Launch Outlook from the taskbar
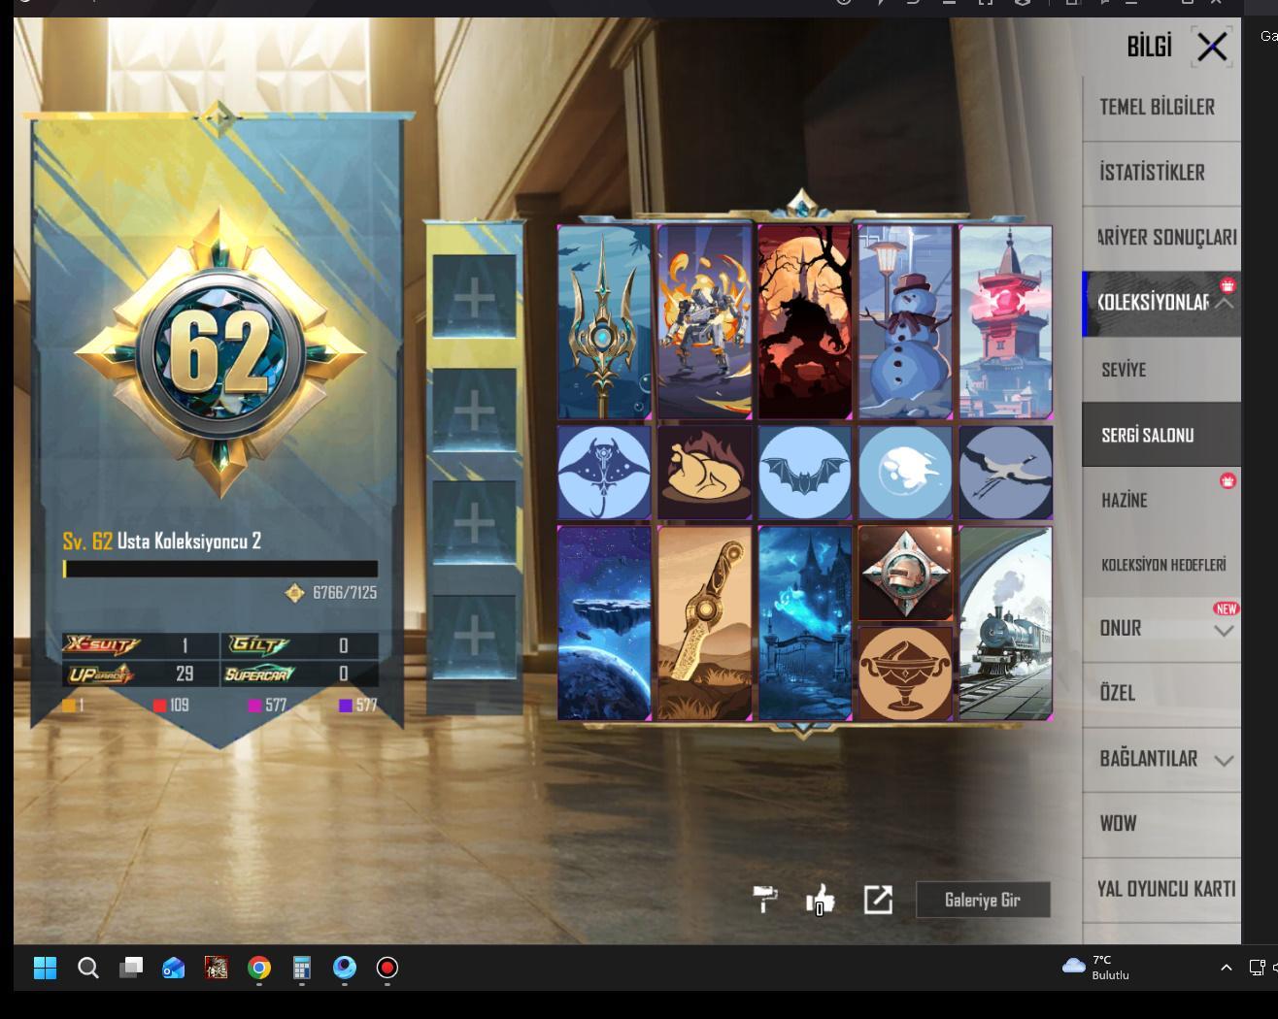Viewport: 1278px width, 1019px height. tap(174, 968)
